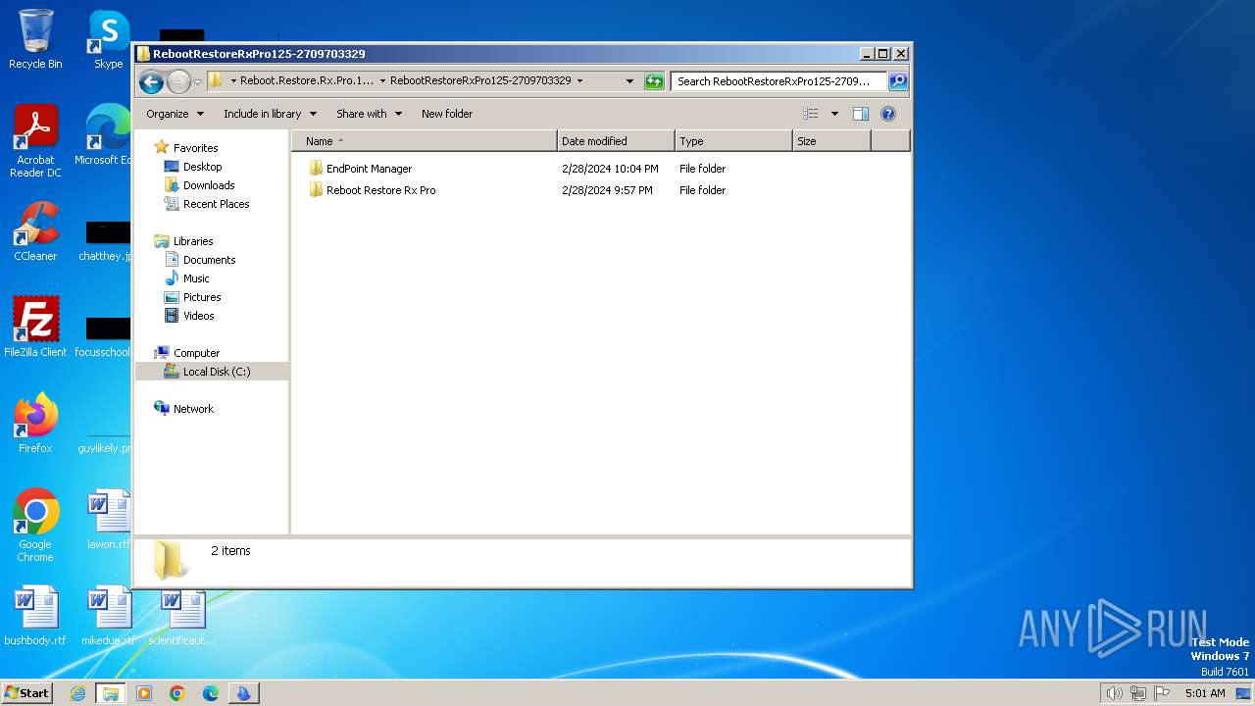Open the address bar history dropdown
This screenshot has width=1255, height=706.
tap(629, 81)
